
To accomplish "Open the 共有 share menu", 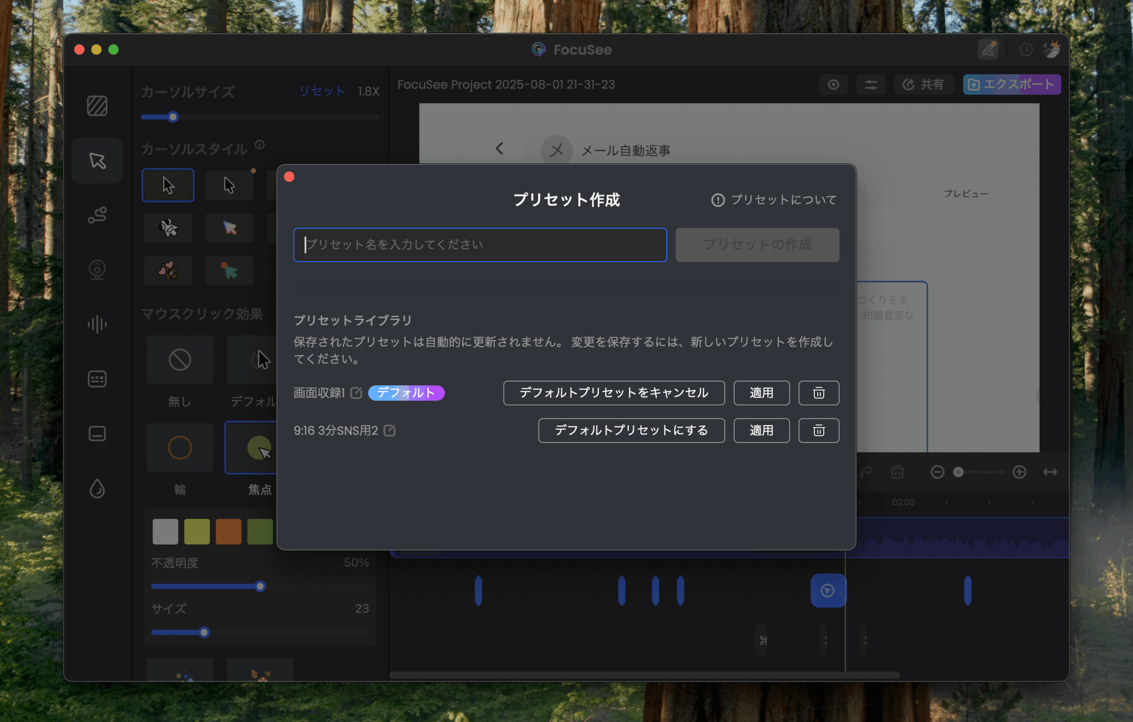I will 923,85.
